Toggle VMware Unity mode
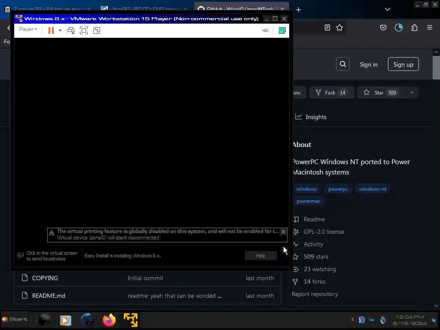 tap(97, 31)
